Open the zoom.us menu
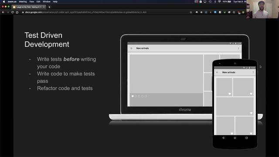Viewport: 279px width, 157px height. [12, 2]
